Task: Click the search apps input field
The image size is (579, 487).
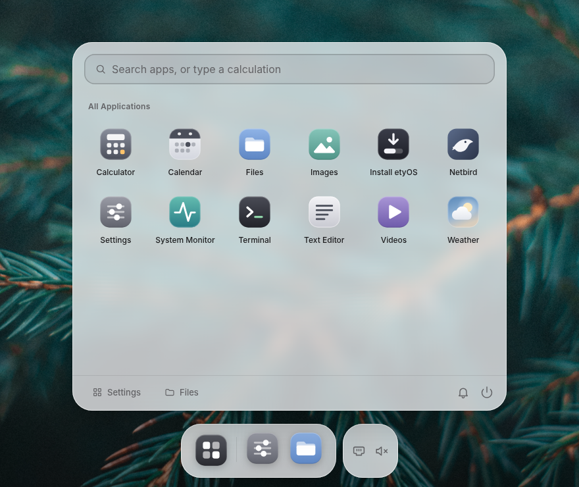Action: (289, 69)
